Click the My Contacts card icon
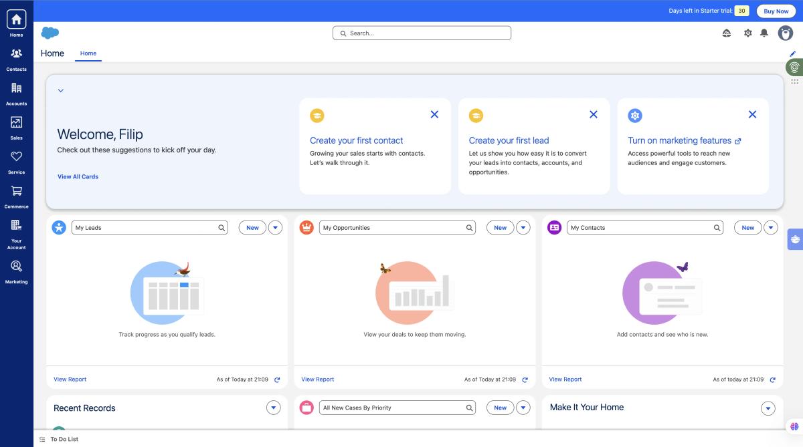803x447 pixels. (x=554, y=228)
